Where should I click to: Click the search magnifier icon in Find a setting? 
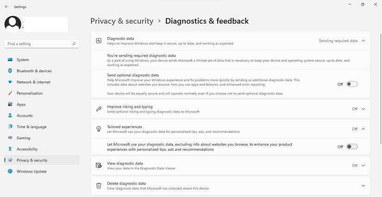(x=74, y=44)
